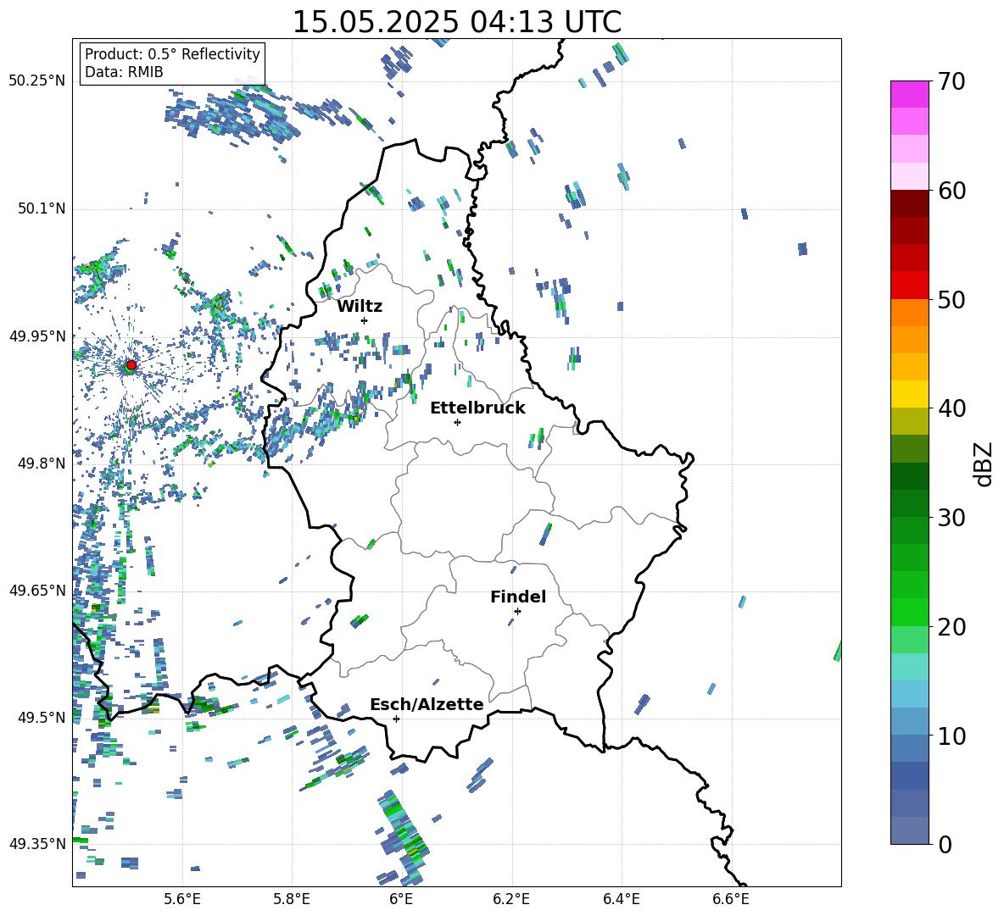
Task: Click the 49.65°N latitude label
Action: click(37, 590)
